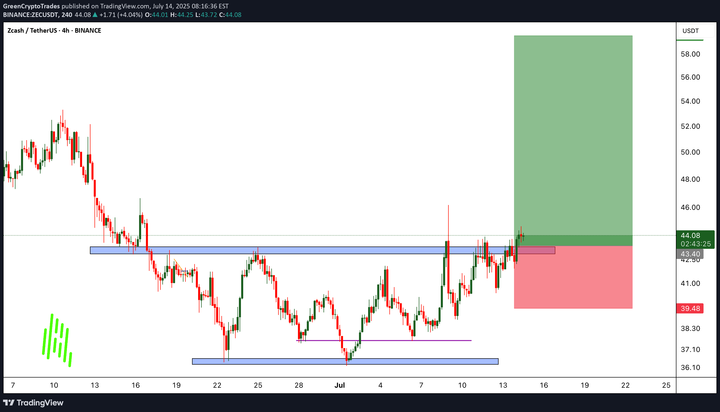
Task: Click the red 39.48 stop price label
Action: [690, 308]
